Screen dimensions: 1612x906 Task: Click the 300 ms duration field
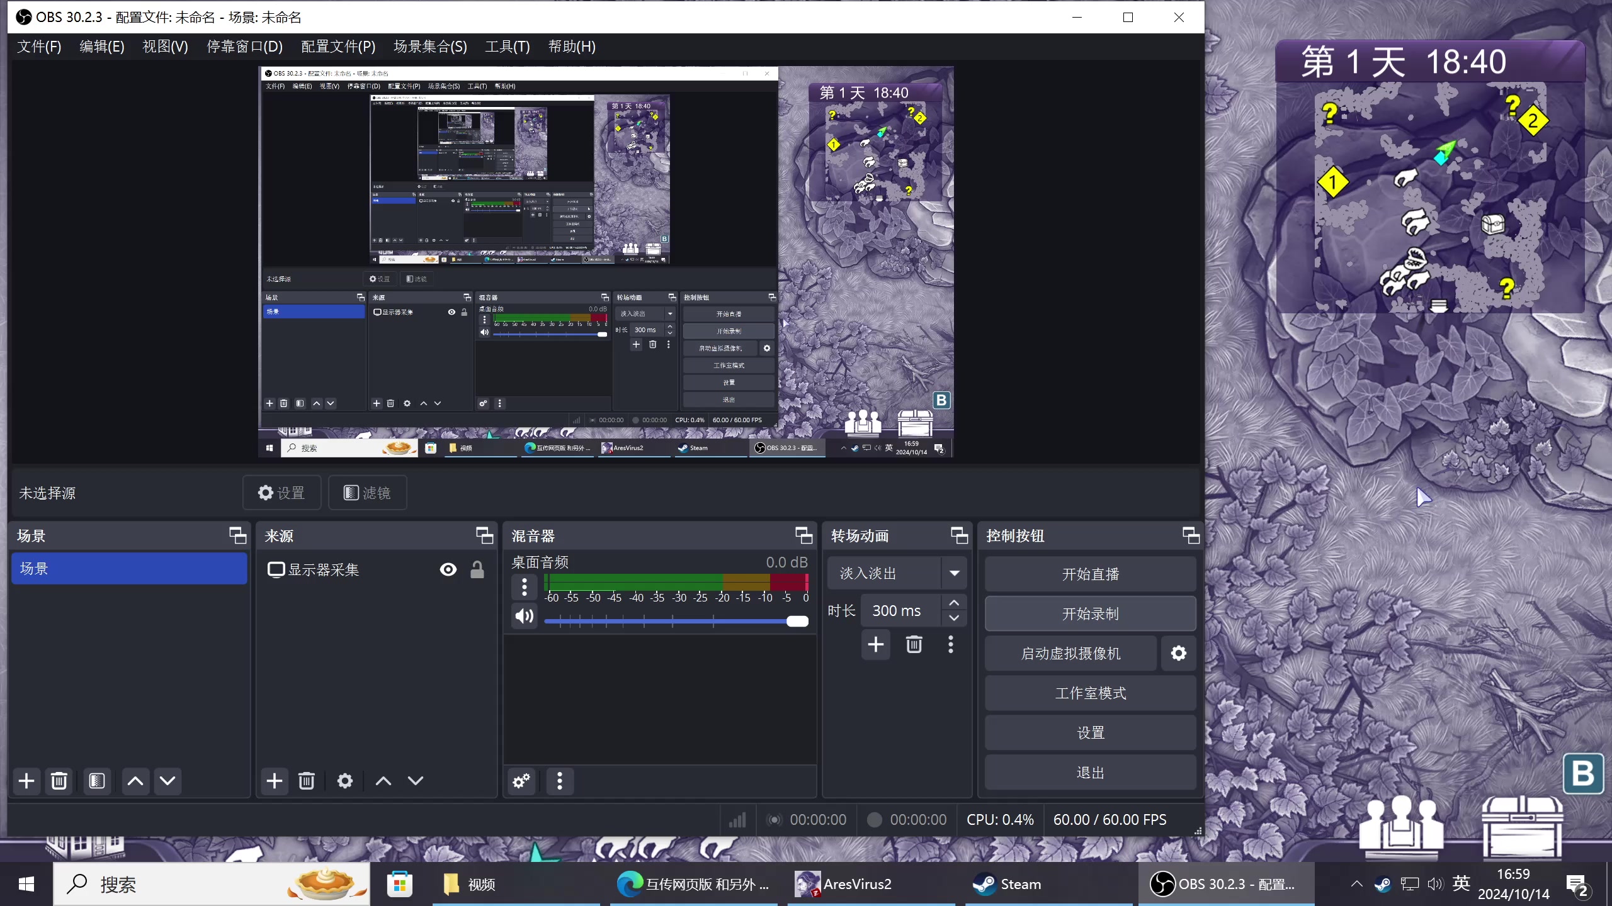point(900,610)
